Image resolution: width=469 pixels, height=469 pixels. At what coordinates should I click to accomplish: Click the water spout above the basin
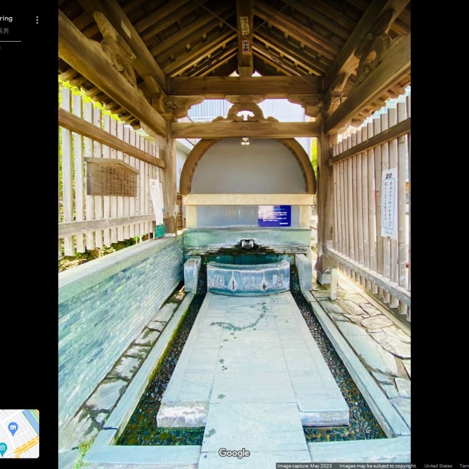(x=247, y=243)
